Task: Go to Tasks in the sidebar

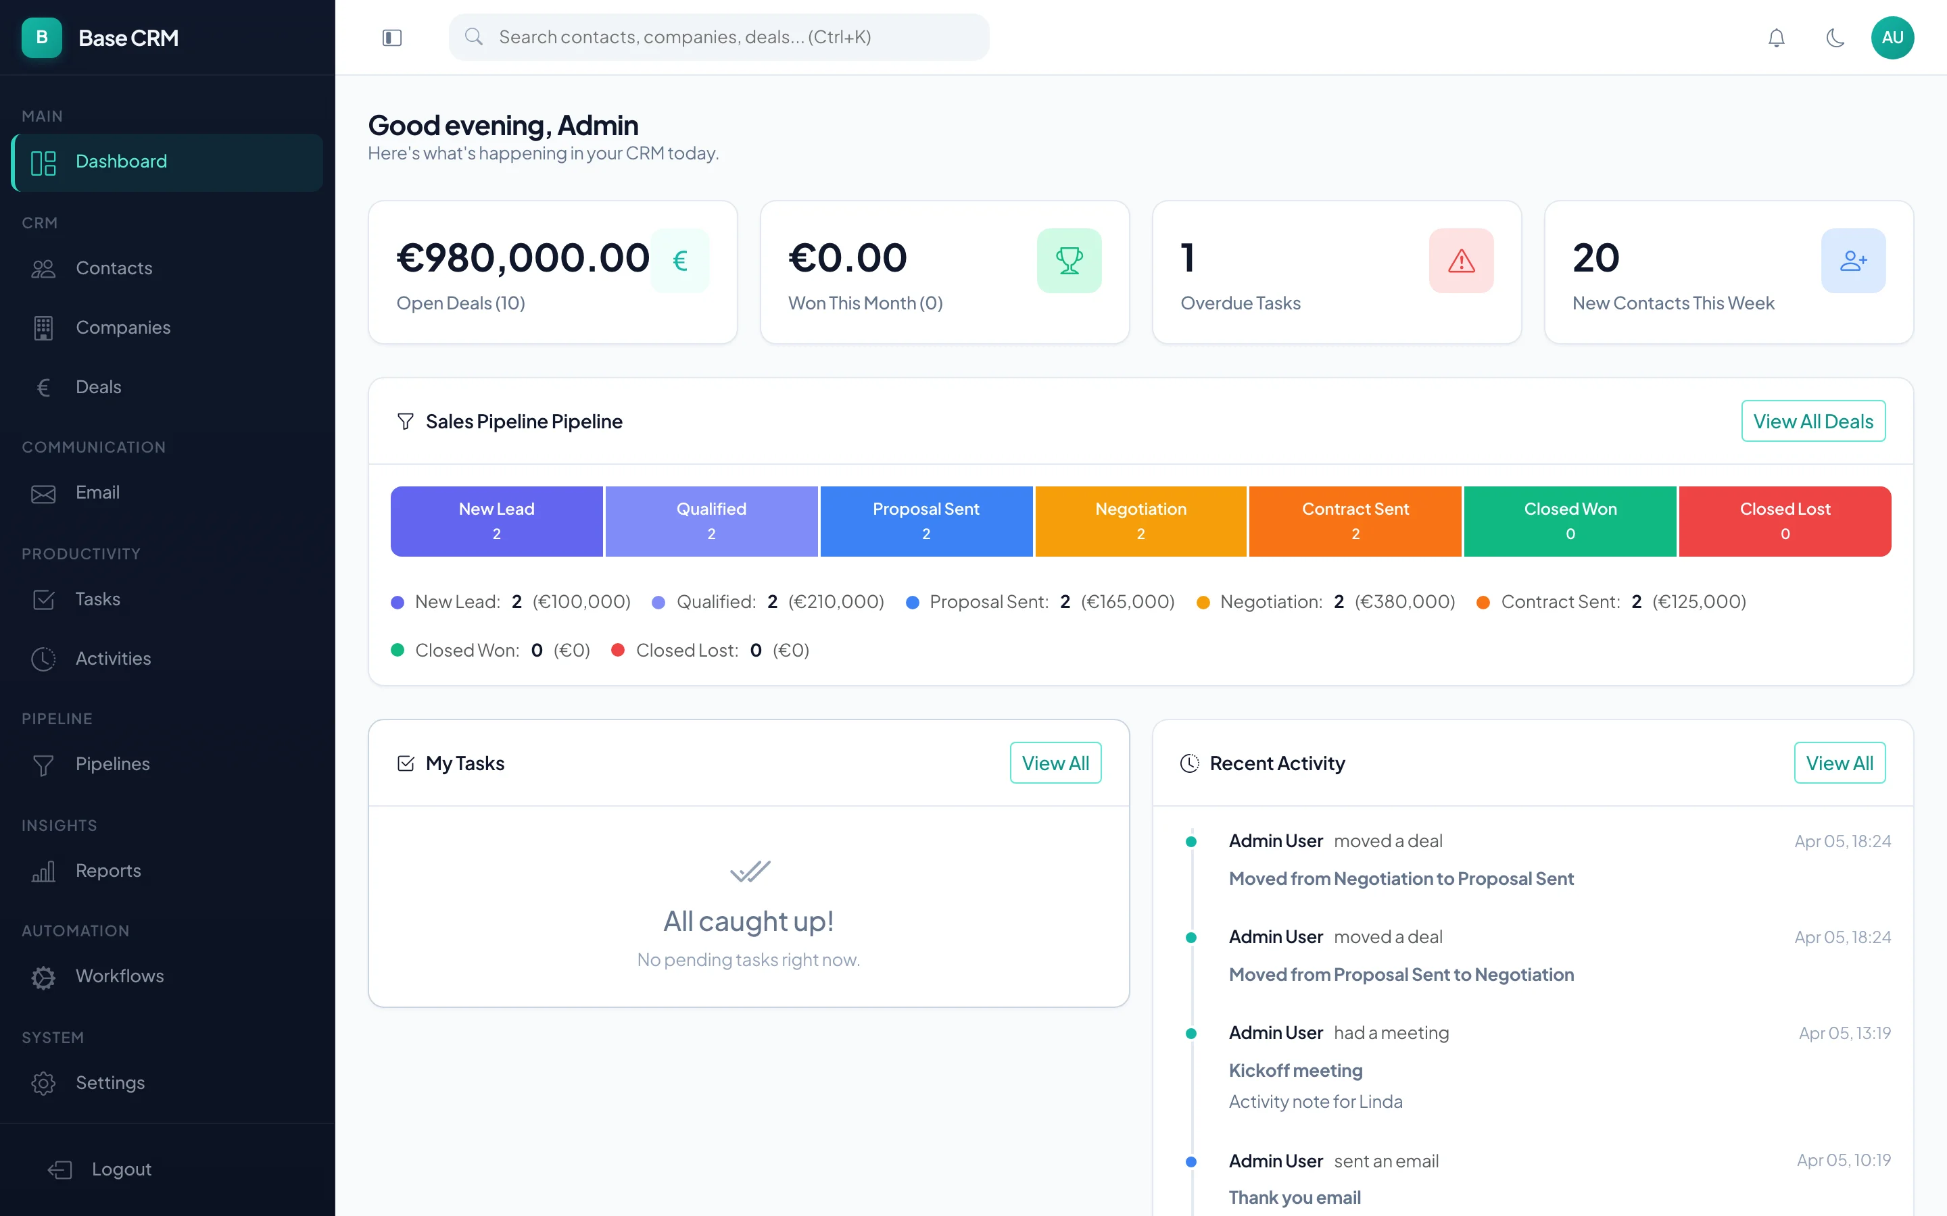Action: (98, 599)
